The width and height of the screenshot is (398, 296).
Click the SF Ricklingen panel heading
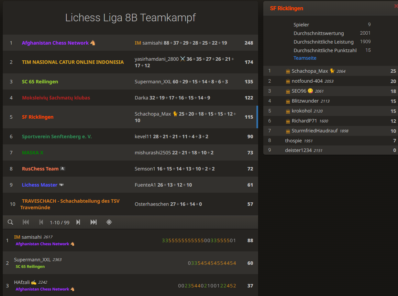[x=286, y=8]
